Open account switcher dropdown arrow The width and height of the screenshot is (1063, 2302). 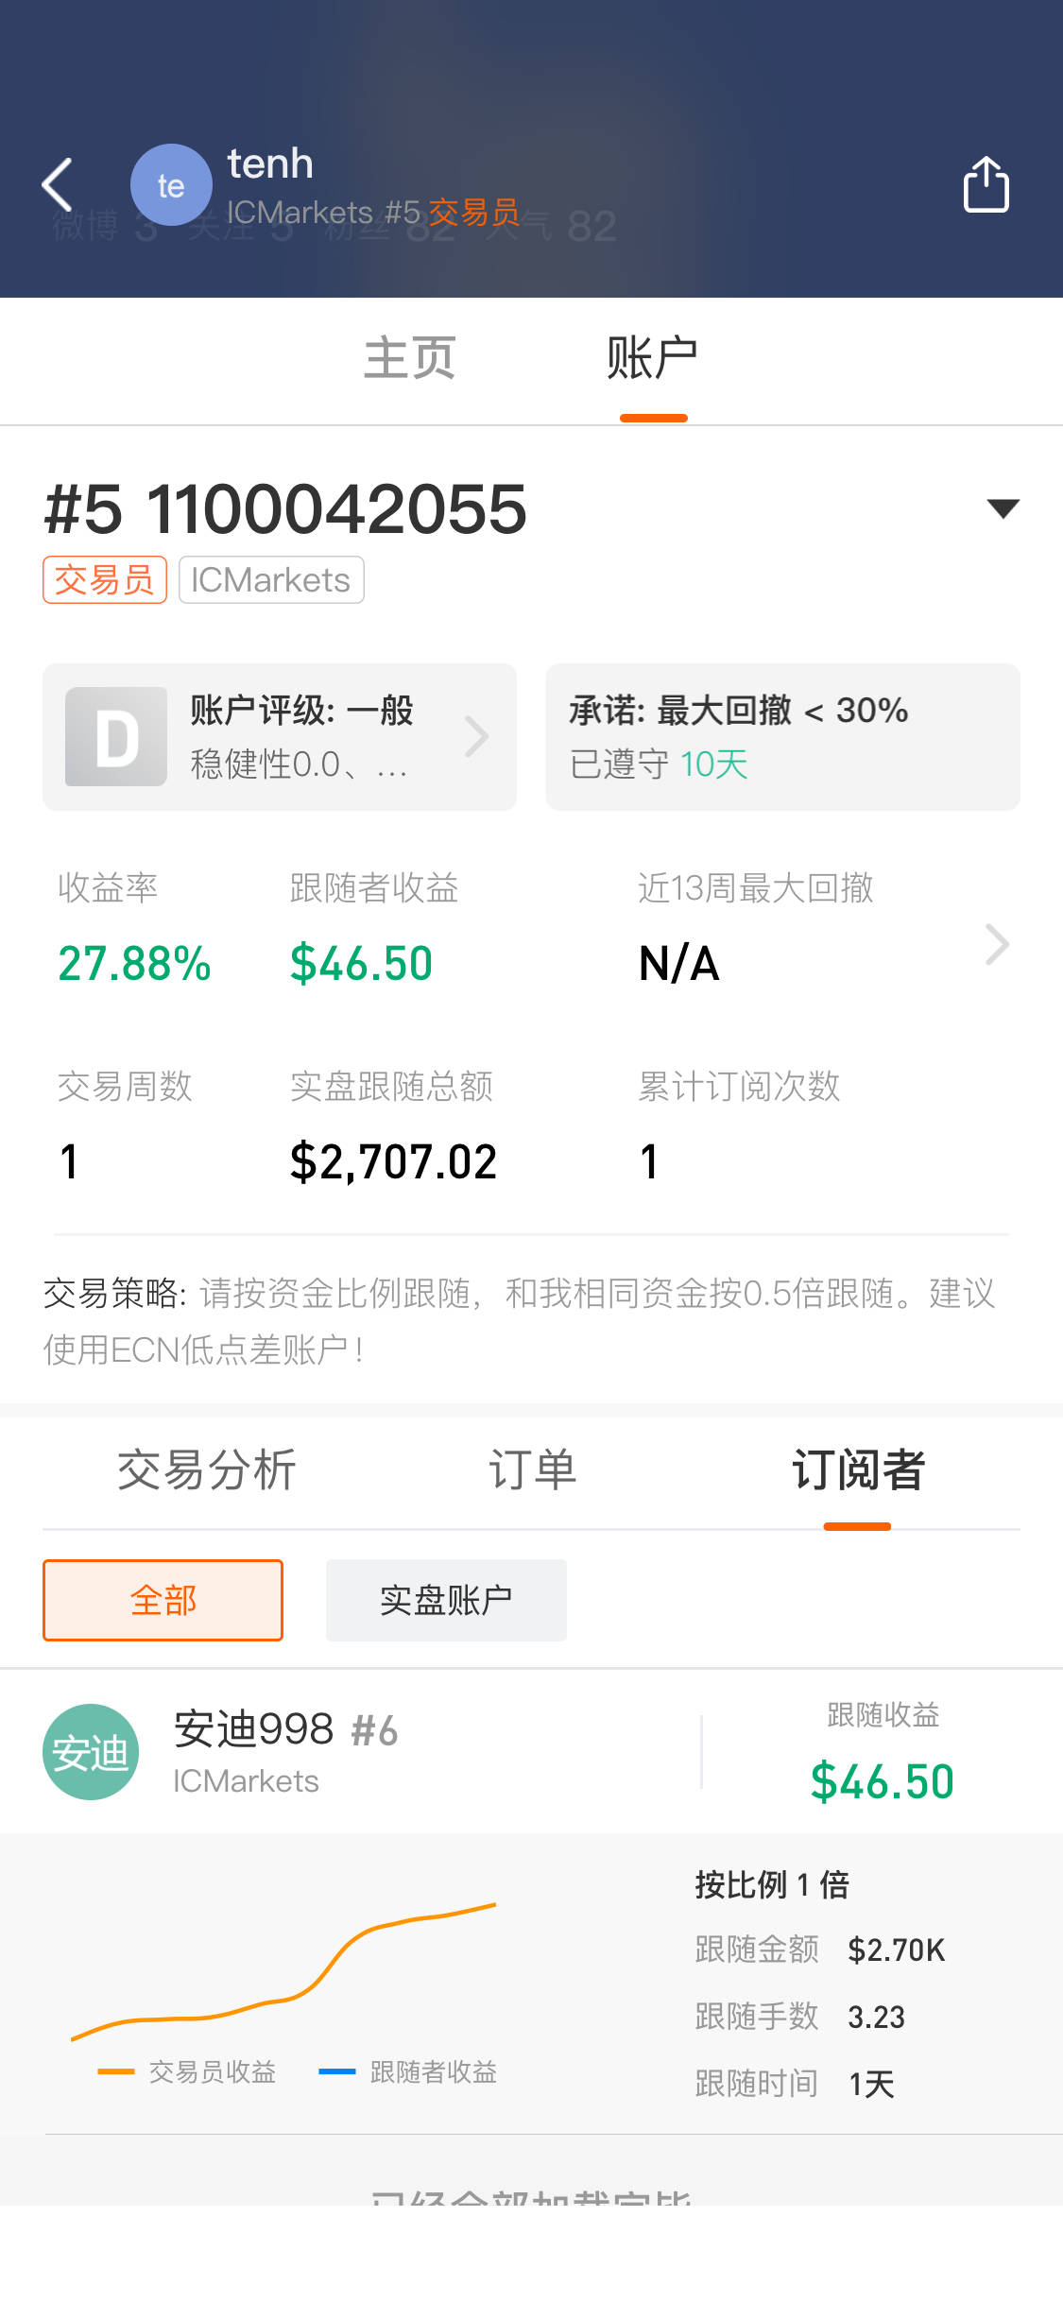[1002, 508]
